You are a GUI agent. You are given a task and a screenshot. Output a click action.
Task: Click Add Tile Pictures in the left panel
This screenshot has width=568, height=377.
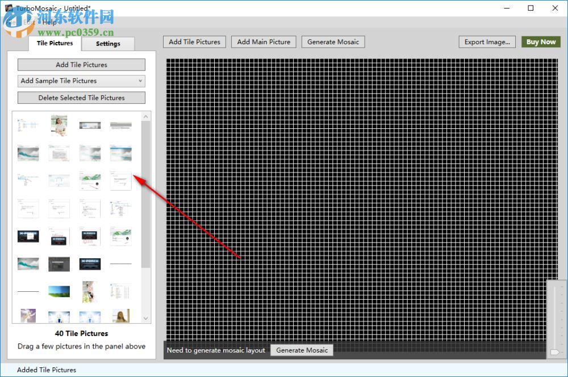[x=81, y=65]
